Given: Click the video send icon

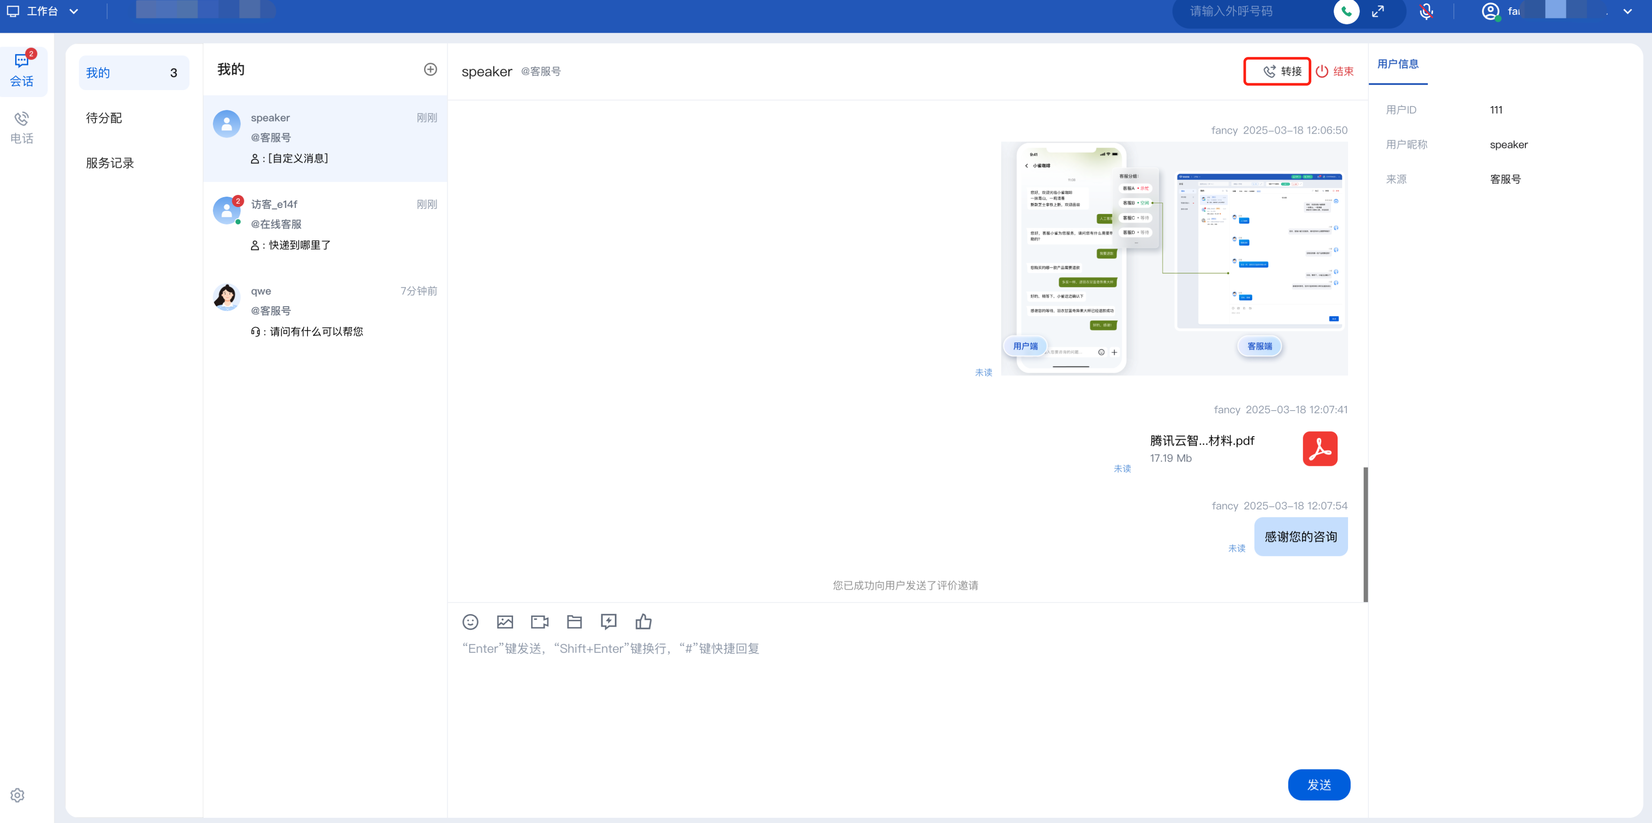Looking at the screenshot, I should coord(539,621).
